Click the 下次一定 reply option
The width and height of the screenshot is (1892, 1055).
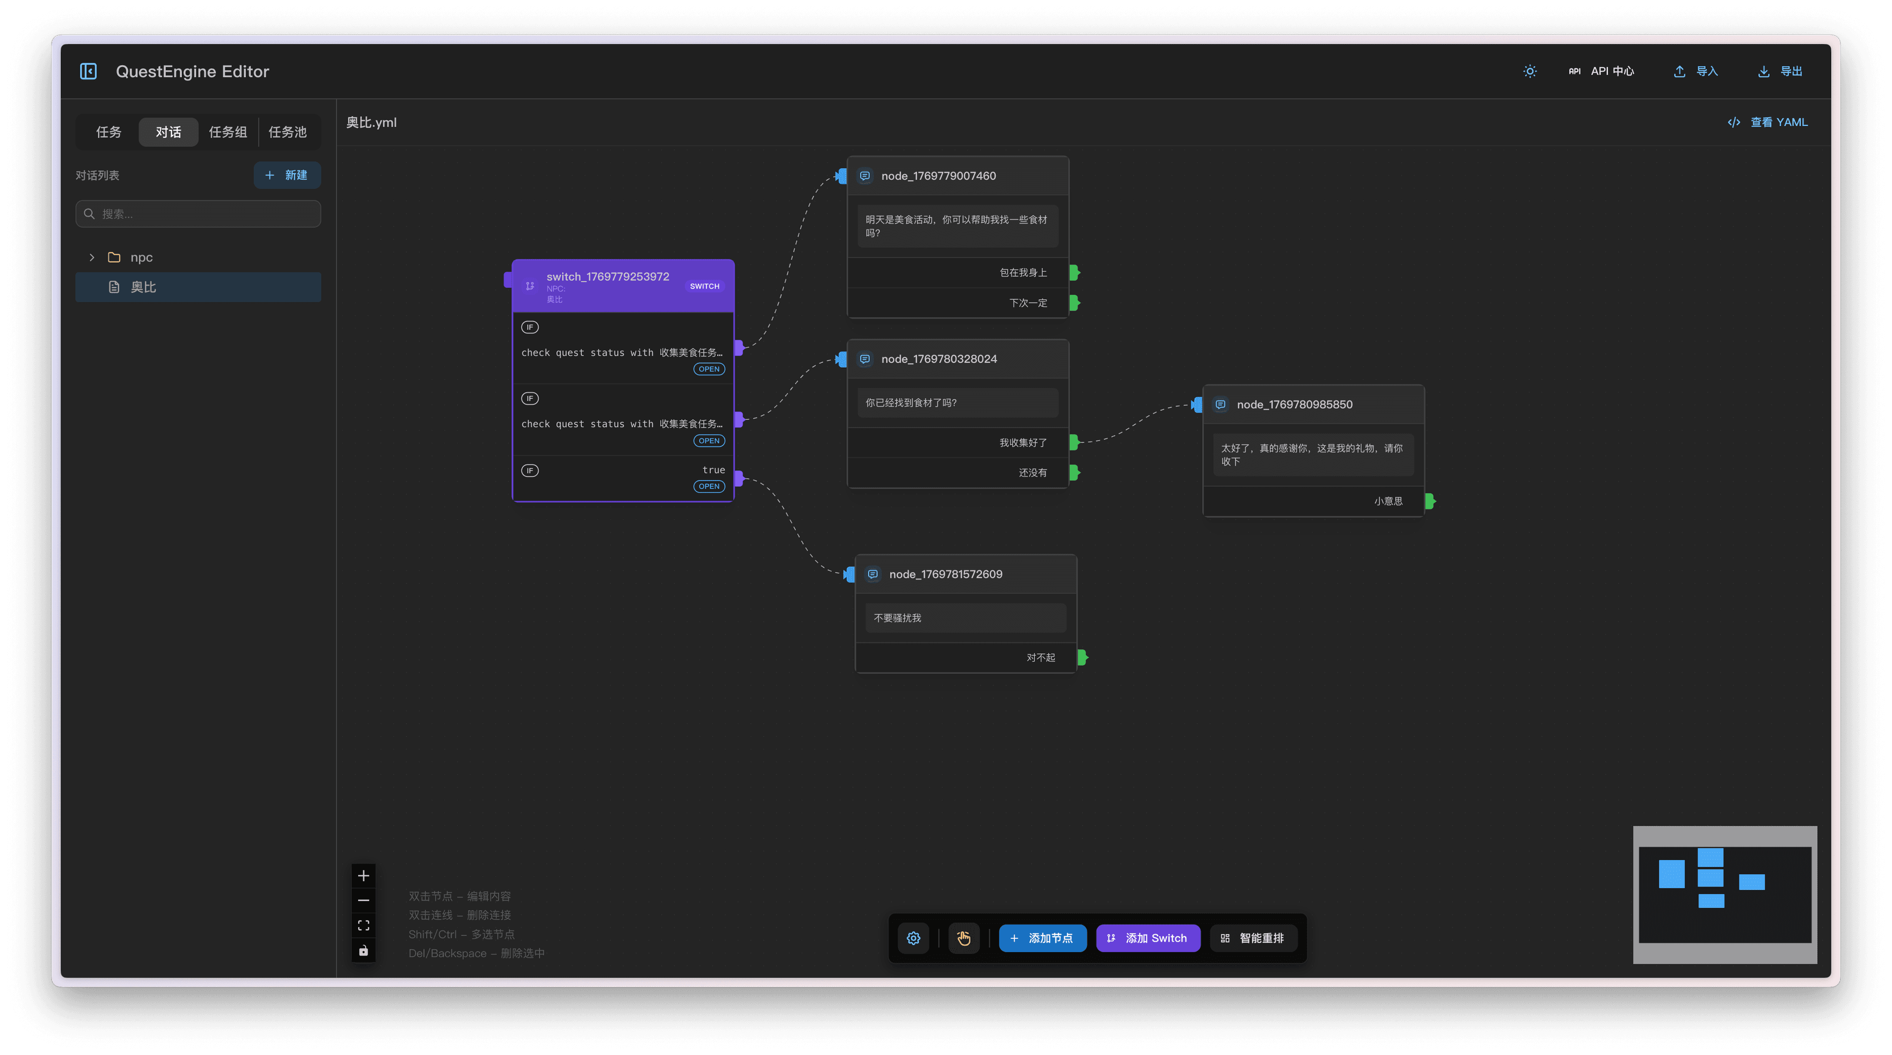[958, 303]
